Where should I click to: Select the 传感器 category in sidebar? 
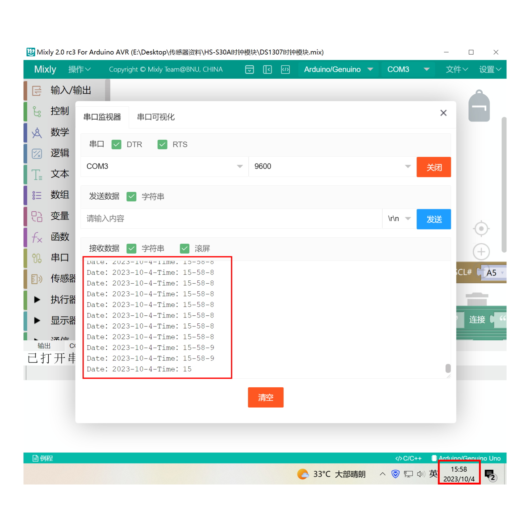point(63,279)
